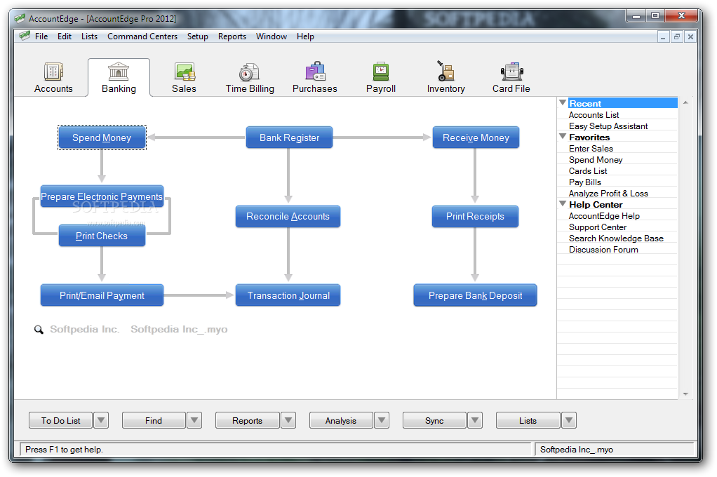Restore the inner document window
This screenshot has width=717, height=477.
point(677,36)
